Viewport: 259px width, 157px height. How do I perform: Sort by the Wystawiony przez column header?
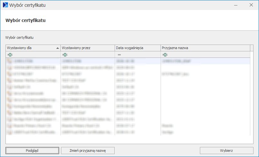88,48
